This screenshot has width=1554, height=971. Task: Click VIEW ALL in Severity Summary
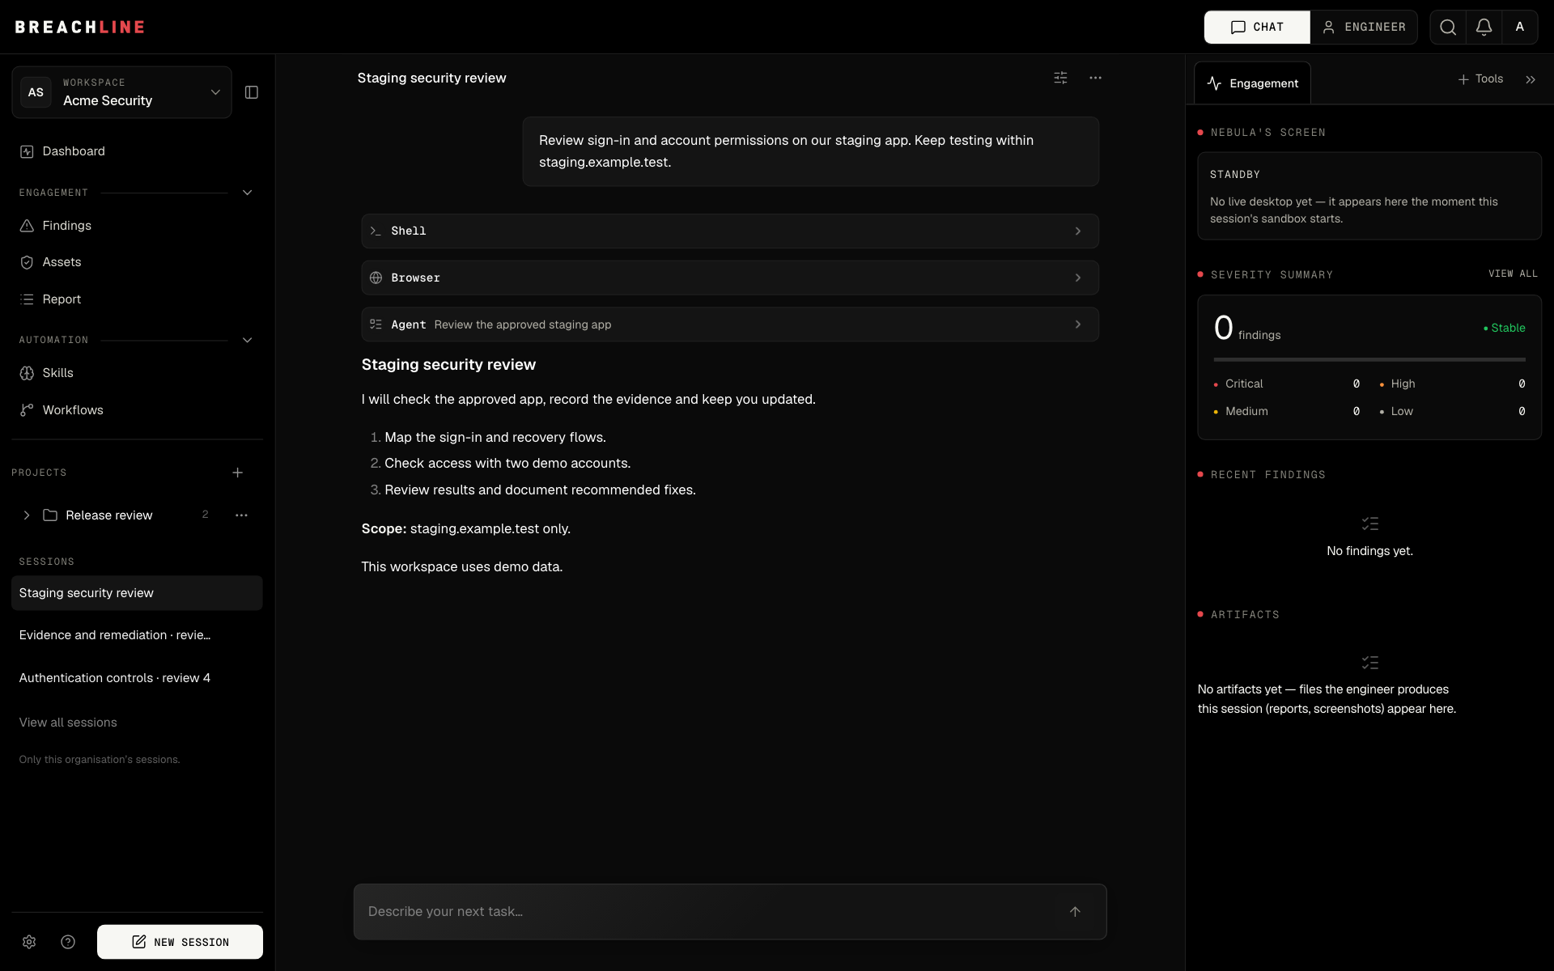click(x=1513, y=274)
